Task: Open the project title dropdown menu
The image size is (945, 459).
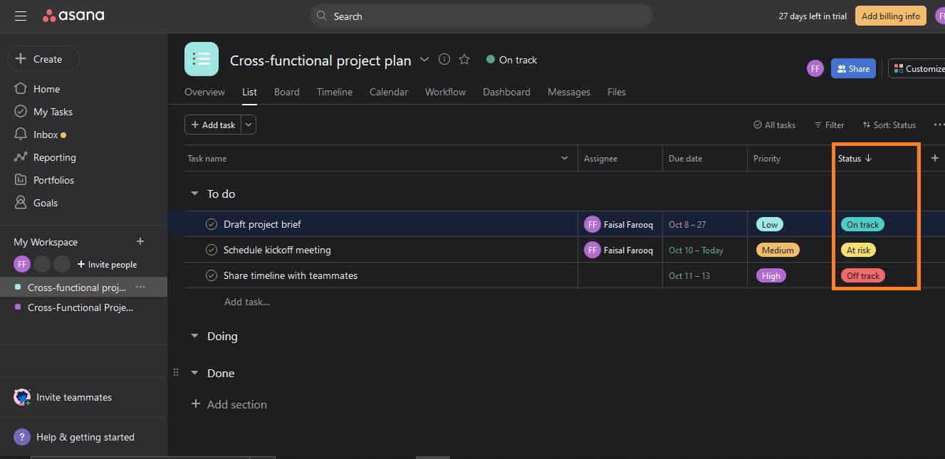Action: pyautogui.click(x=424, y=60)
